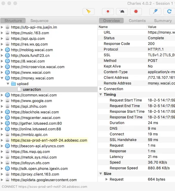Click the Speed value 36.70 KB/s
Image resolution: width=175 pixels, height=191 pixels.
tap(157, 162)
